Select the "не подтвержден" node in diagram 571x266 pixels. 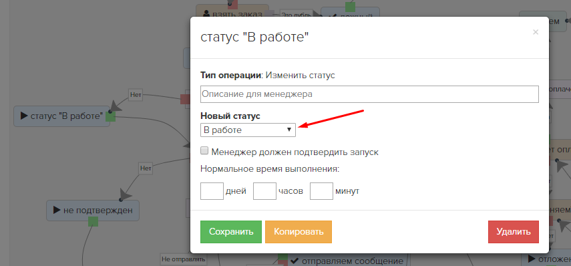pyautogui.click(x=93, y=211)
